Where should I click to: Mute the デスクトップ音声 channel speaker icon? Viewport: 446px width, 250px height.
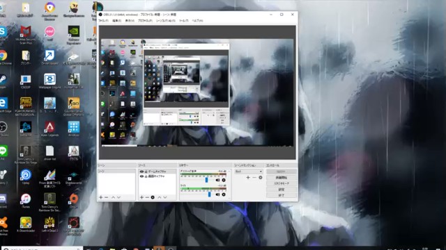tap(217, 180)
